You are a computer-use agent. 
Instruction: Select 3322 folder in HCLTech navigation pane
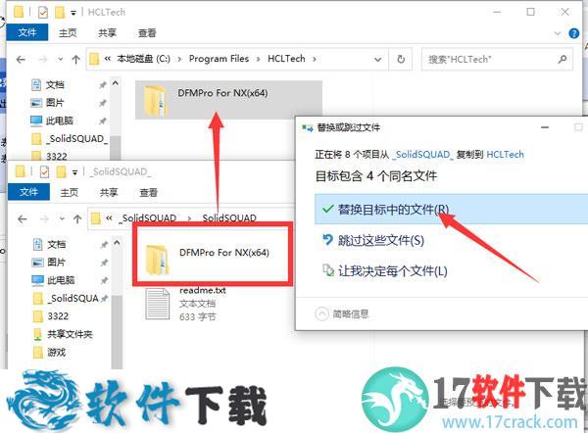(56, 156)
